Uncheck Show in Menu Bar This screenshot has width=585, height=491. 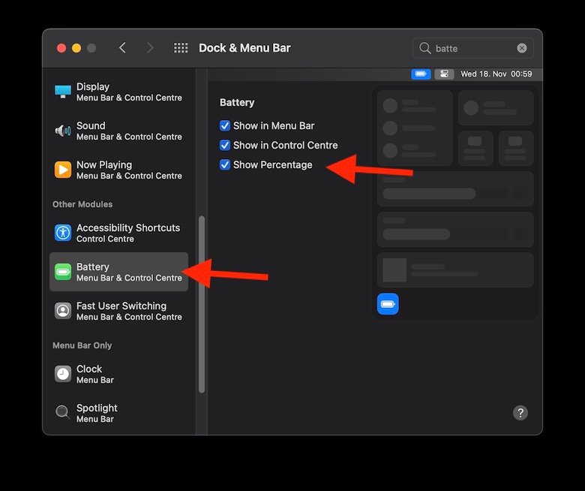pos(225,126)
